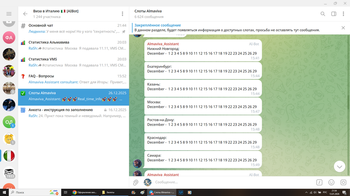Viewport: 350px width, 196px height.
Task: Open the ФА chat folder avatar
Action: [9, 37]
